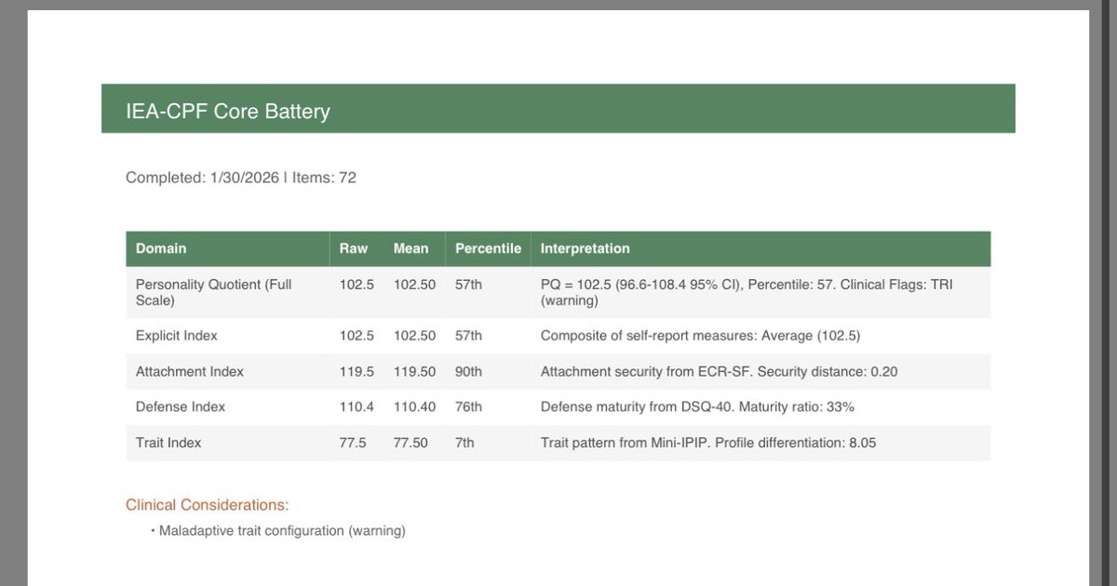Select the Trait Index row label
Viewport: 1117px width, 586px height.
(168, 443)
